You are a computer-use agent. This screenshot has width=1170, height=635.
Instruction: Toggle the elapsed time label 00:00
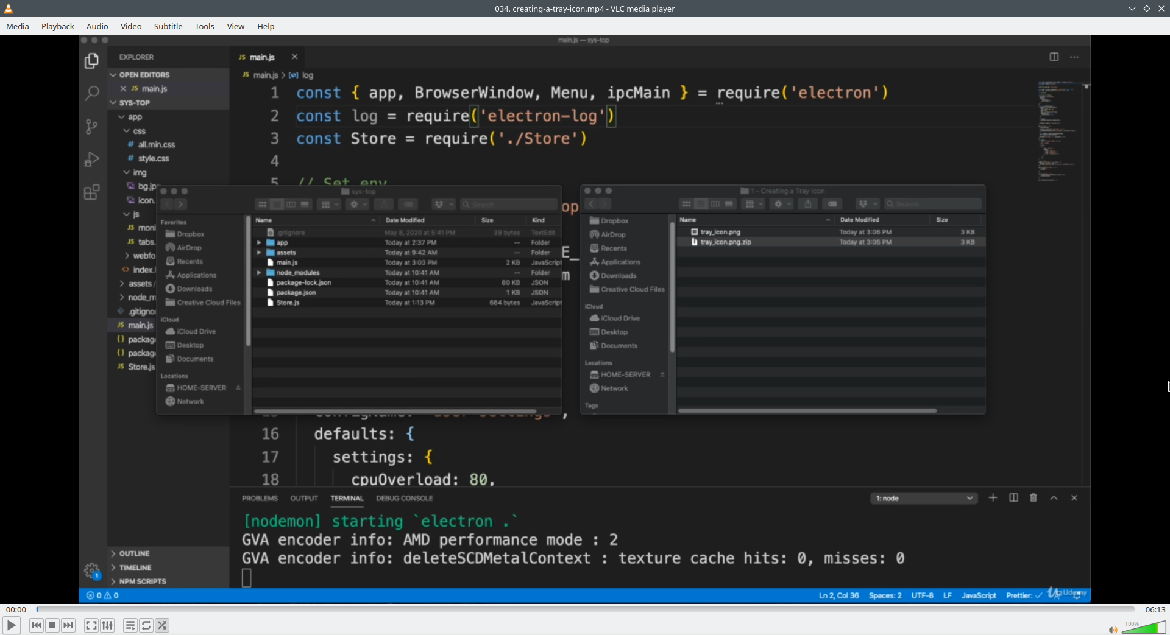pos(16,609)
